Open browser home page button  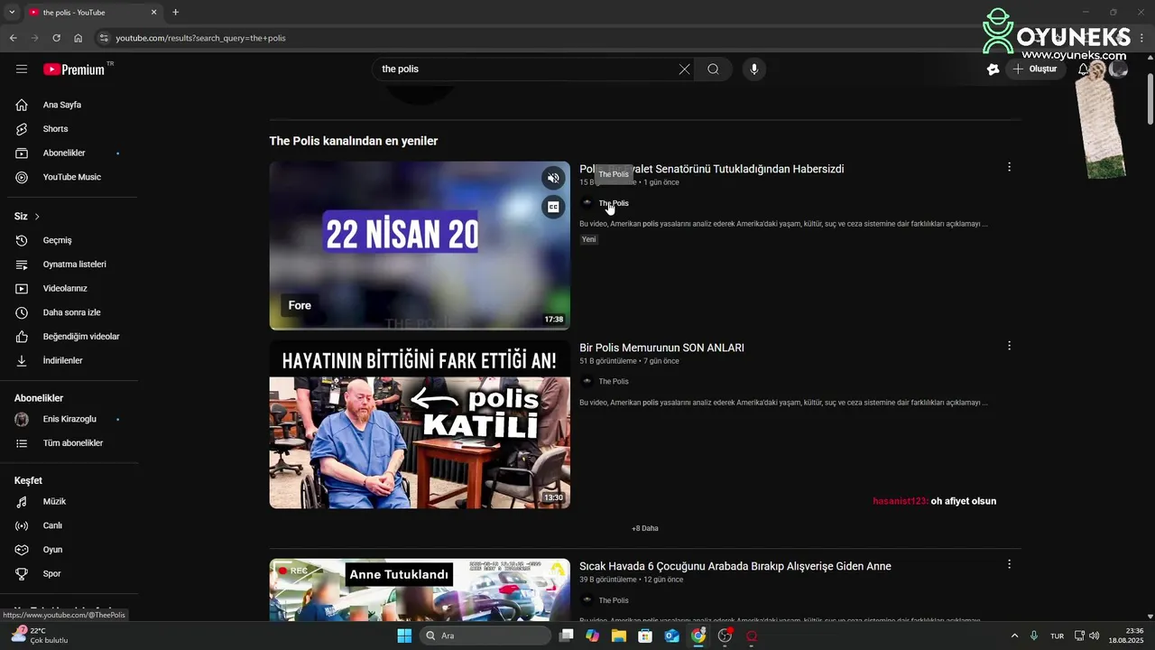pyautogui.click(x=79, y=38)
